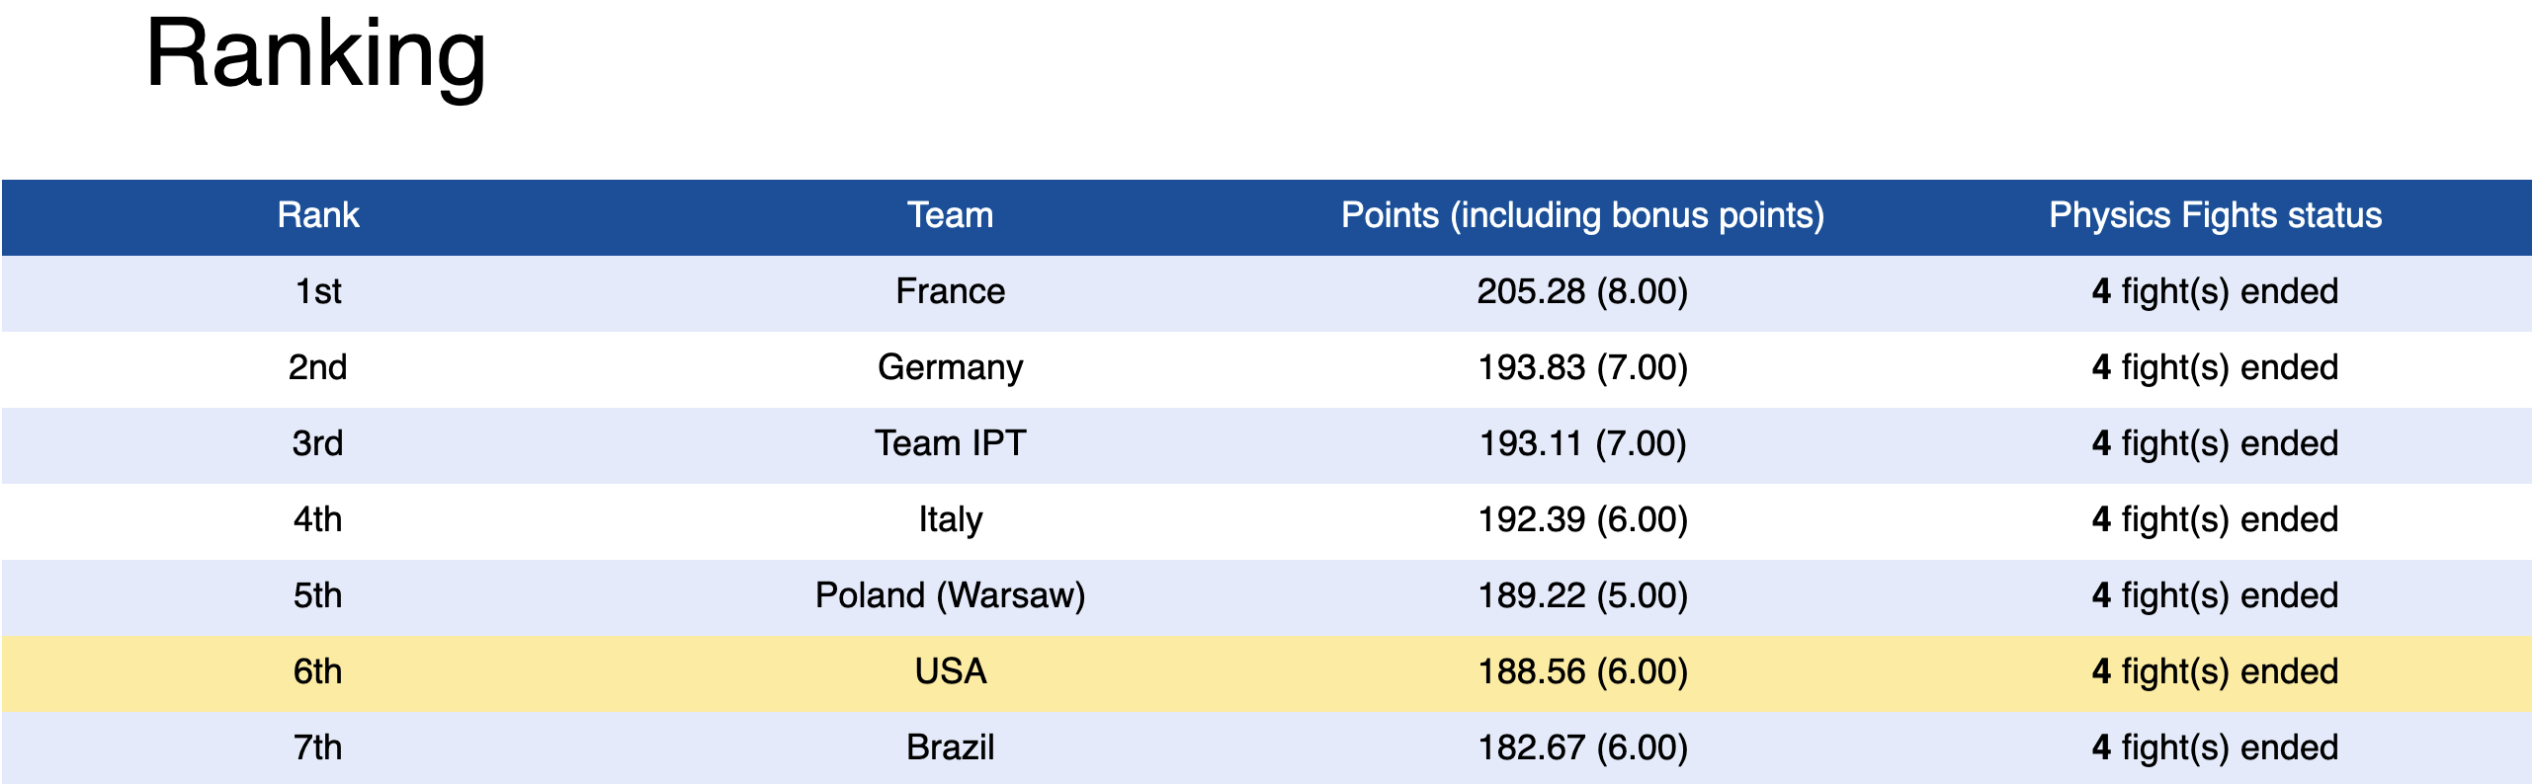Select the Brazil team name

(x=950, y=747)
